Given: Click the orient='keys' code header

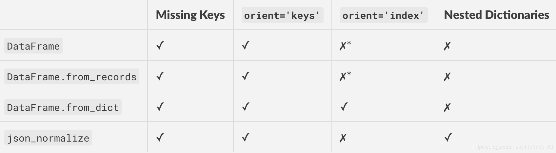Looking at the screenshot, I should (x=282, y=15).
